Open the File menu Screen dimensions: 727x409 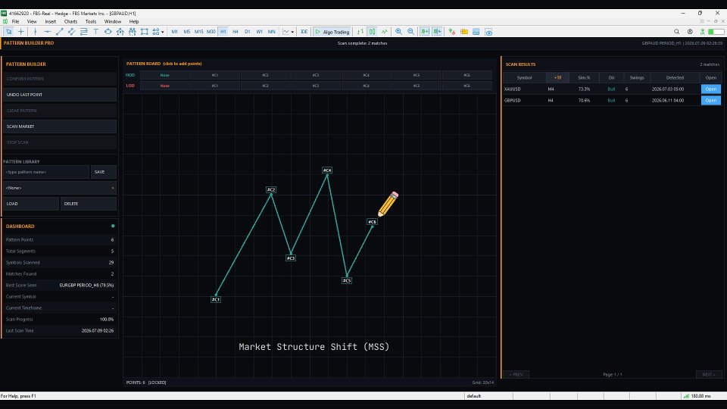[x=15, y=21]
